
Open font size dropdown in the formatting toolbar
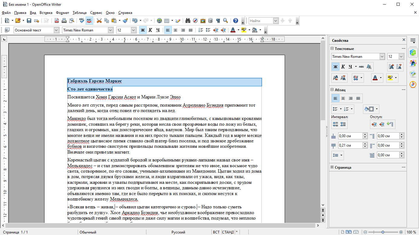pyautogui.click(x=133, y=30)
